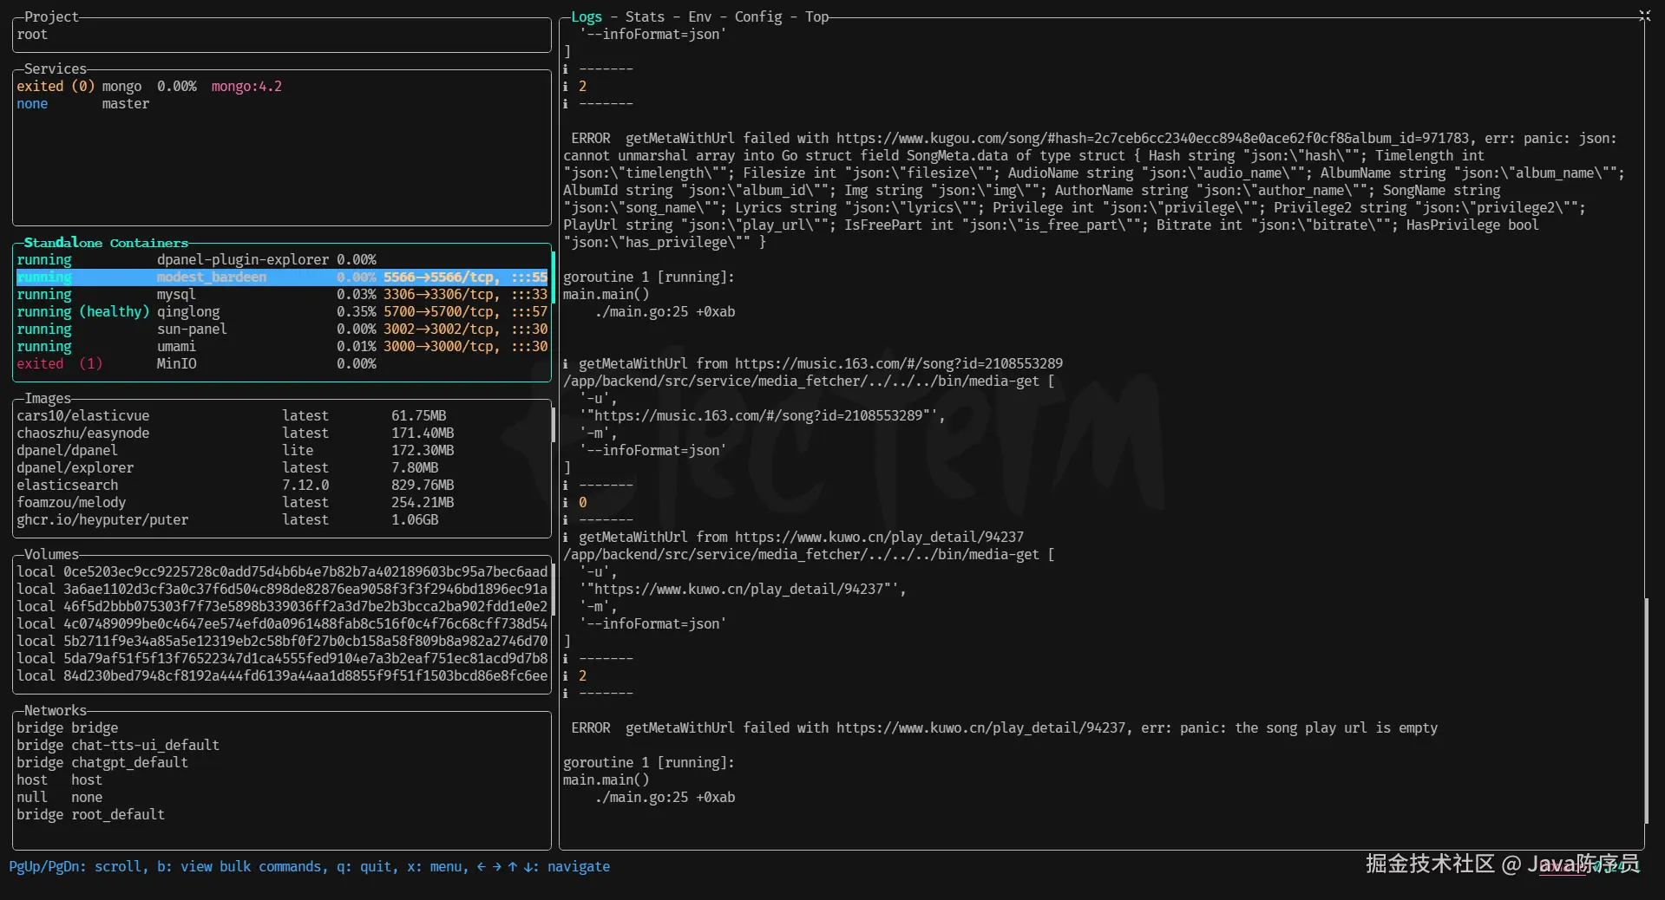Click the logs panel scrollbar
1665x900 pixels.
[x=1645, y=711]
